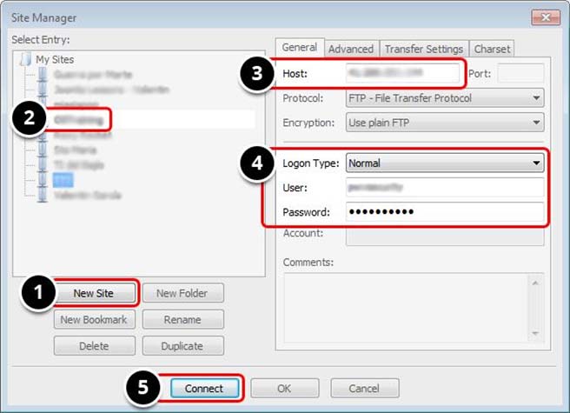Screen dimensions: 570x413
Task: Click the New Folder button
Action: click(x=182, y=293)
